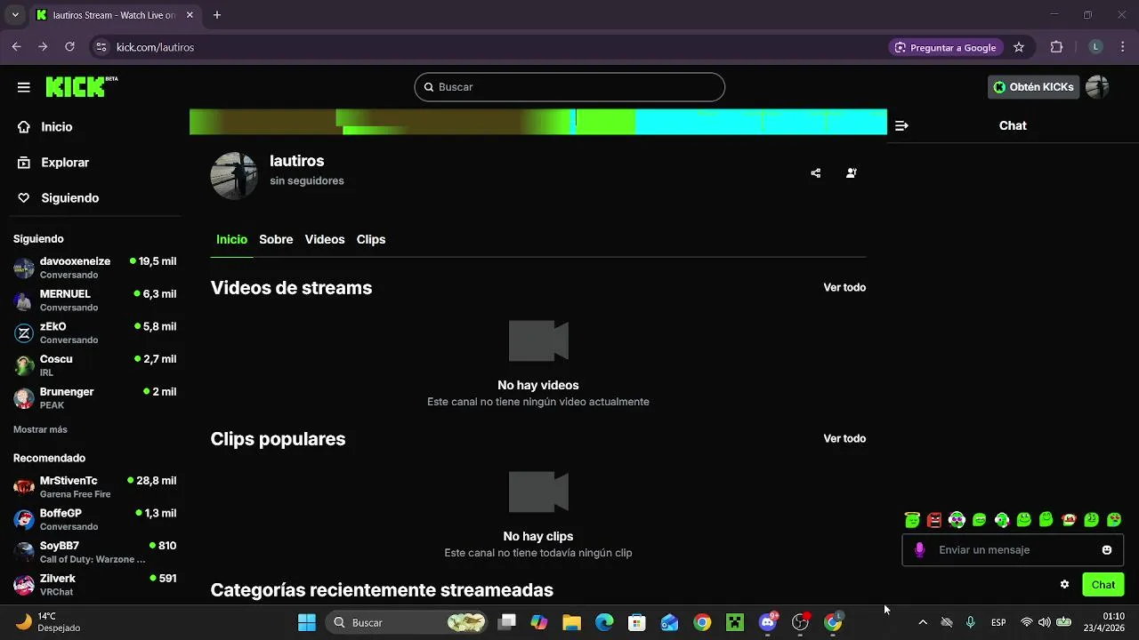Open Discord from taskbar
Image resolution: width=1139 pixels, height=640 pixels.
(x=768, y=623)
